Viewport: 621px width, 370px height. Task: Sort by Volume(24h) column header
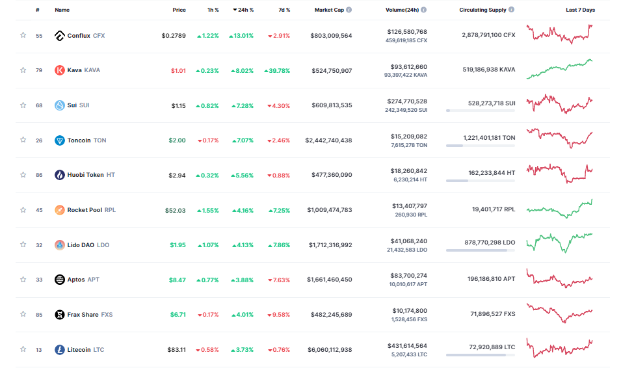(402, 10)
